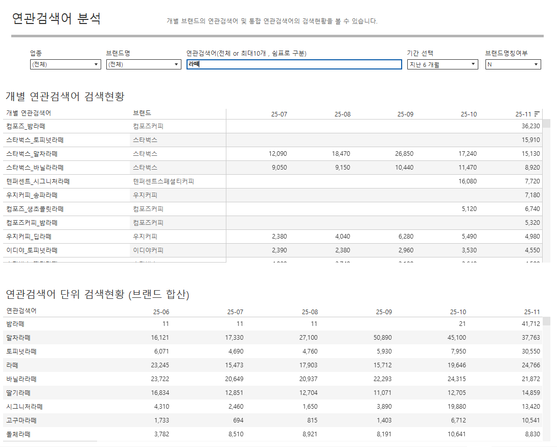Select 말차라떼 in the brand-total table
This screenshot has width=557, height=447.
pyautogui.click(x=18, y=337)
